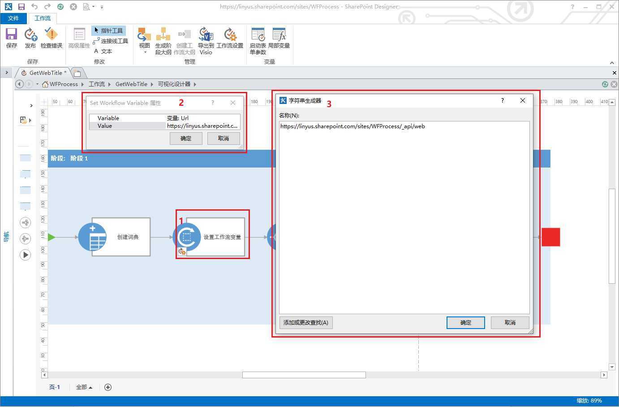Click the 缩放: 89% zoom indicator
This screenshot has height=407, width=619.
pyautogui.click(x=589, y=401)
